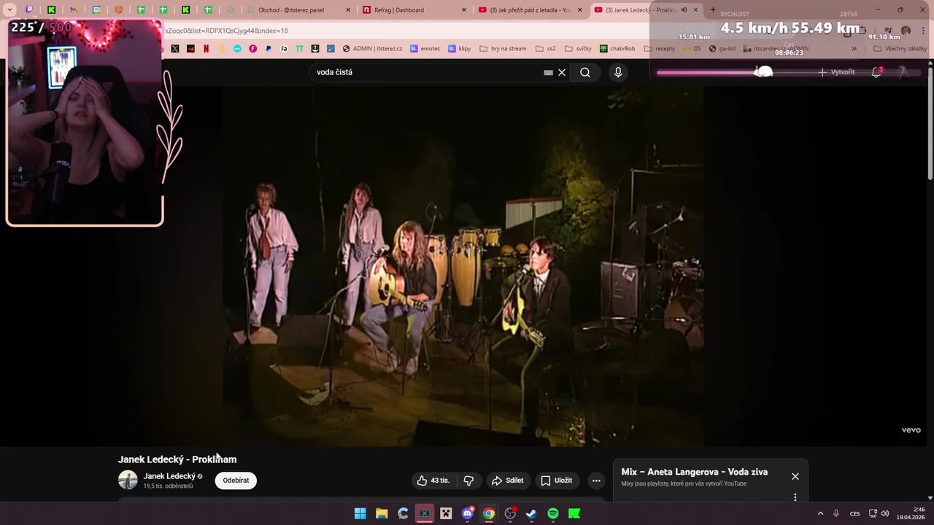This screenshot has height=525, width=934.
Task: Open the CES keyboard language indicator
Action: (x=855, y=513)
